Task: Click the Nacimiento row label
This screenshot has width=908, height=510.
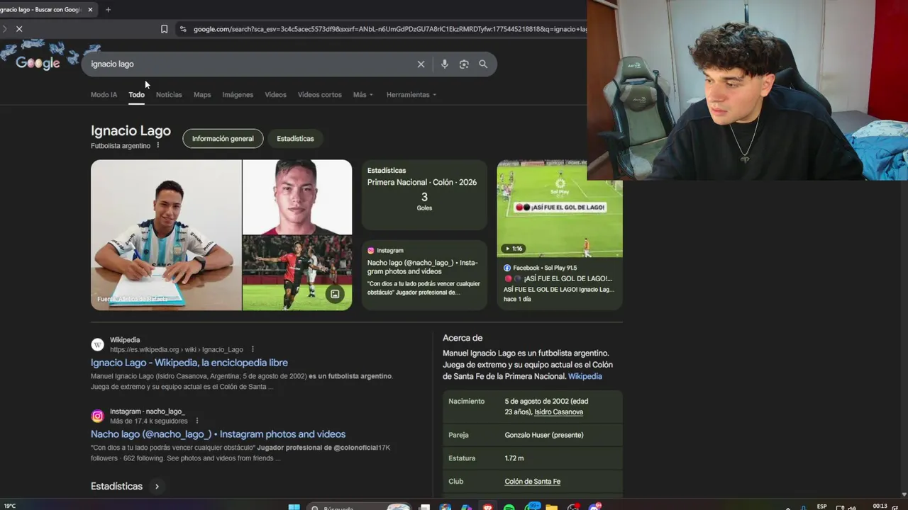Action: pyautogui.click(x=467, y=401)
